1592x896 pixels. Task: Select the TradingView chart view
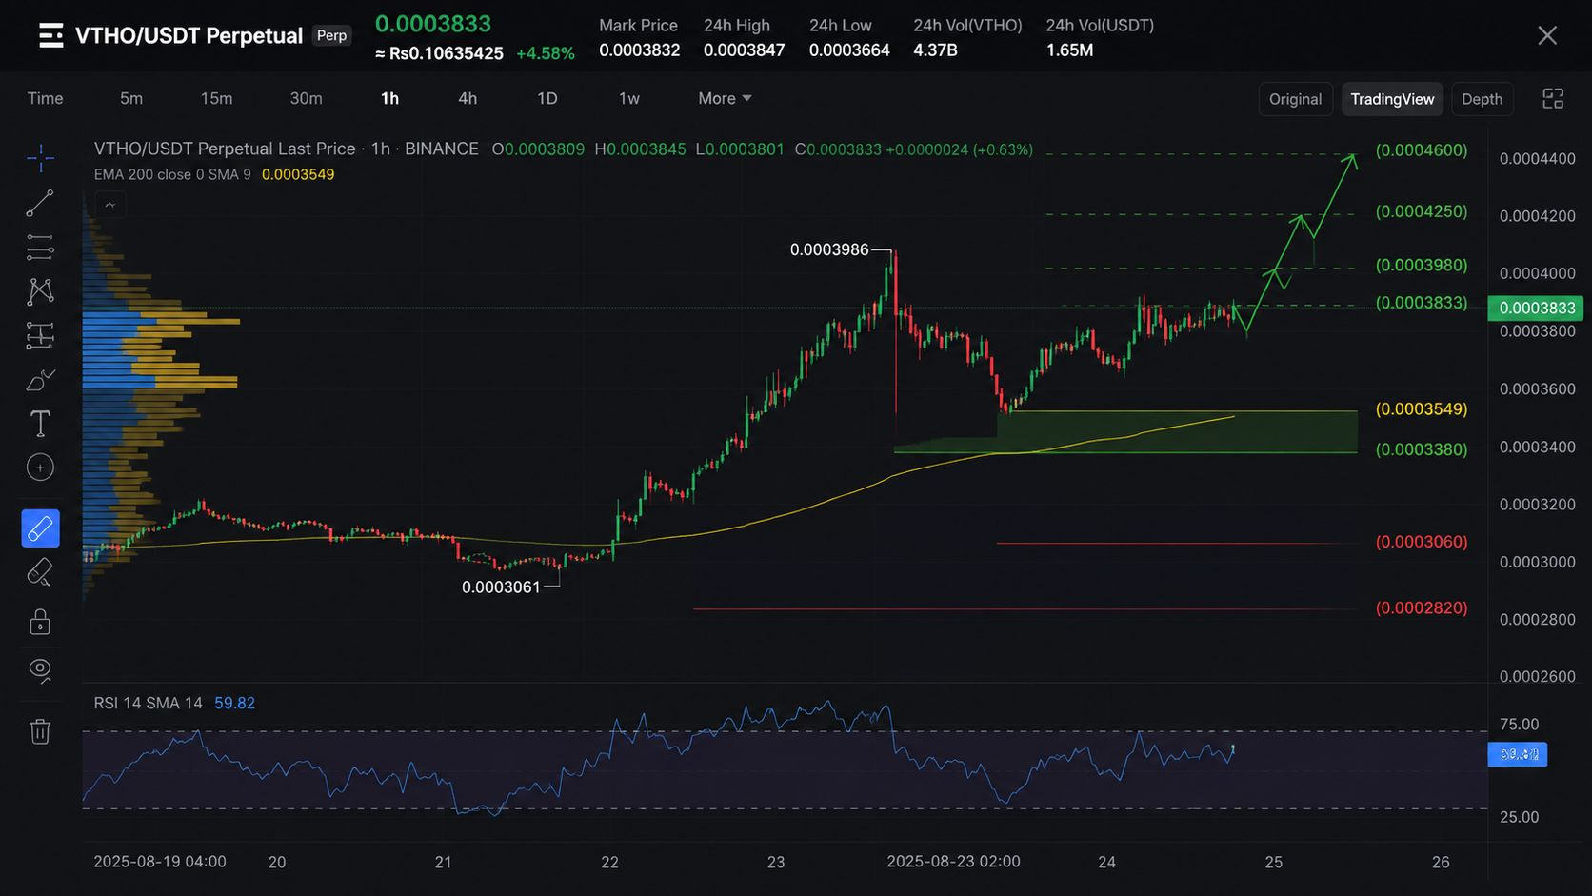click(x=1392, y=99)
